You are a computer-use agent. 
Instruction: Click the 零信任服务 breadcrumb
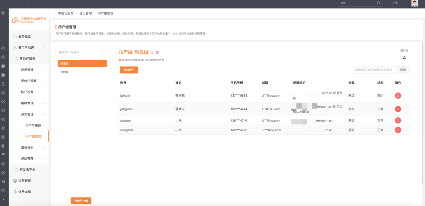tap(66, 13)
